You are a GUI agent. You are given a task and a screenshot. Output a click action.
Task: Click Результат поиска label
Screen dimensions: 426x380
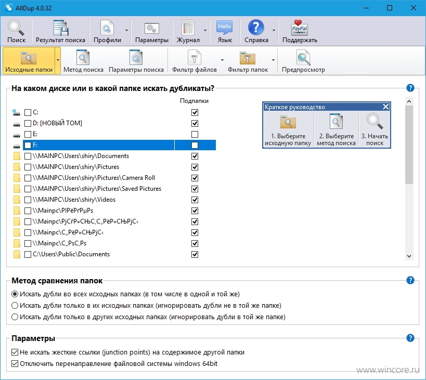pos(60,40)
